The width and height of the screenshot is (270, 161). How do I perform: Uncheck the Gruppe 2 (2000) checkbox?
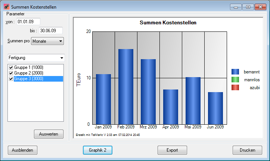[x=11, y=73]
